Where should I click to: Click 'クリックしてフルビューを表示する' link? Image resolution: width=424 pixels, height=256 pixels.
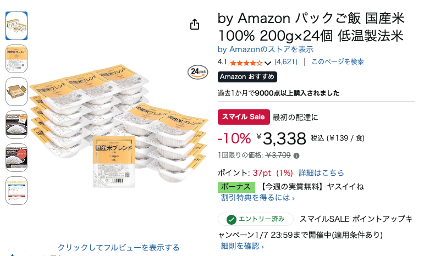(119, 247)
